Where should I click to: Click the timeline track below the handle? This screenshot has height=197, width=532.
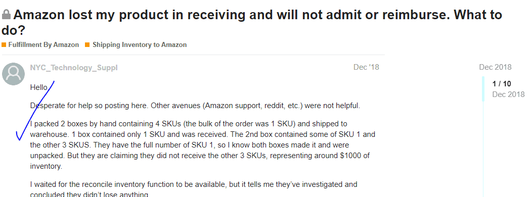tap(483, 149)
